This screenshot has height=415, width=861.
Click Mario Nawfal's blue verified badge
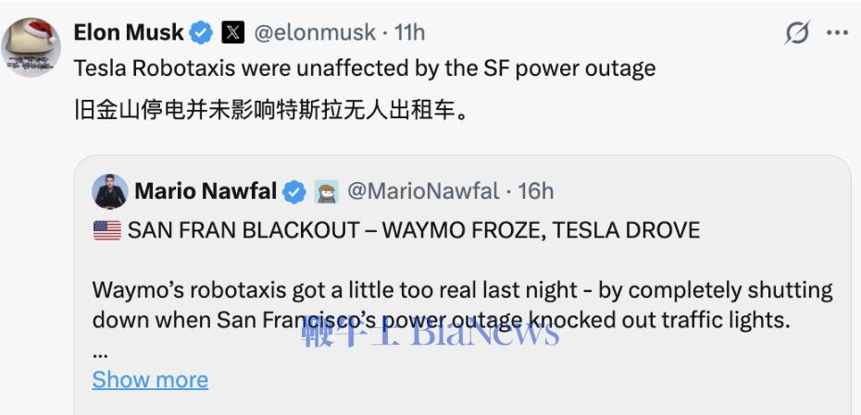(294, 192)
